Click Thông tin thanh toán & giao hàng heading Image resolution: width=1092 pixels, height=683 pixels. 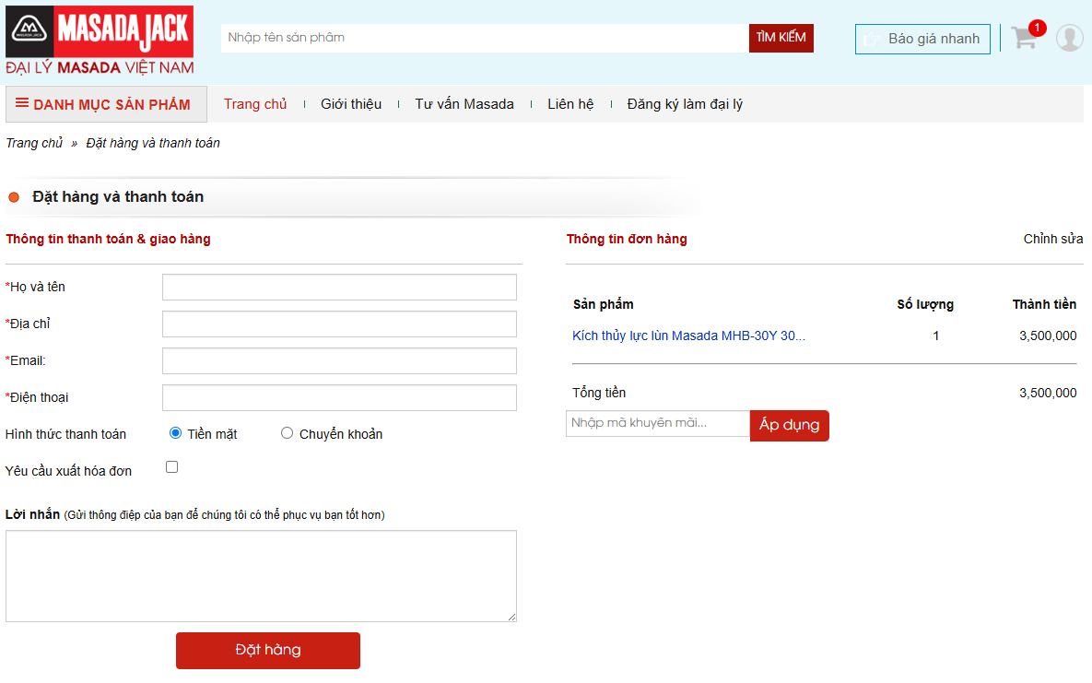click(108, 239)
